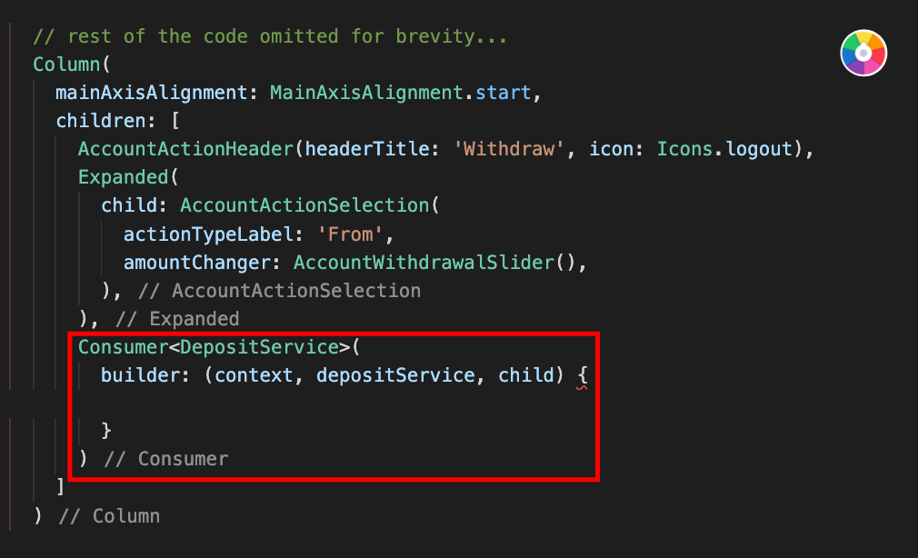
Task: Click MainAxisAlignment.start value
Action: [x=401, y=93]
